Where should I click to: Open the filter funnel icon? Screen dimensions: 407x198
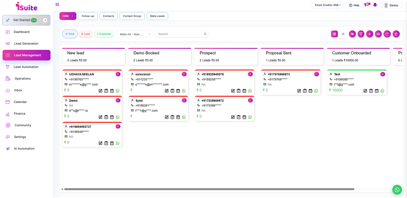(361, 34)
